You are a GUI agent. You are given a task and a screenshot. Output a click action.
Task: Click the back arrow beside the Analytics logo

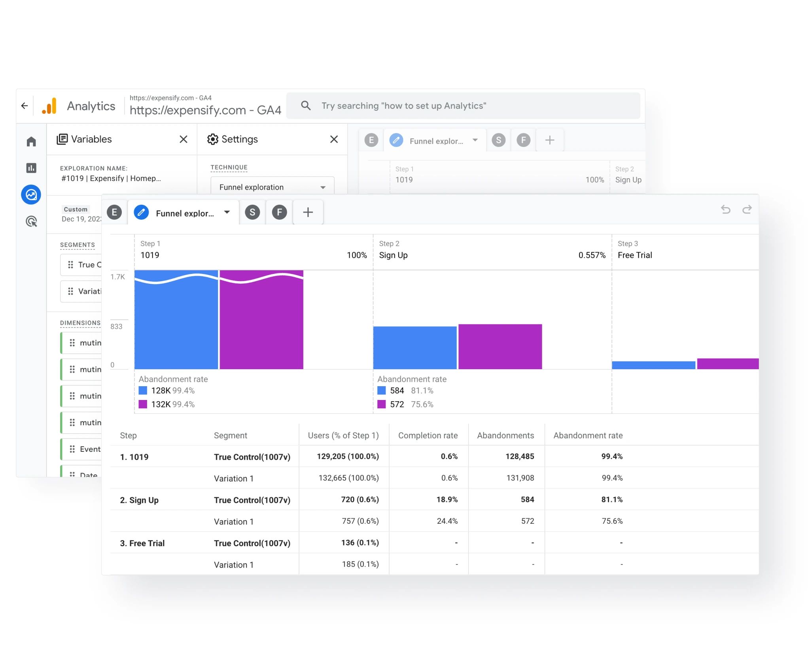point(25,106)
